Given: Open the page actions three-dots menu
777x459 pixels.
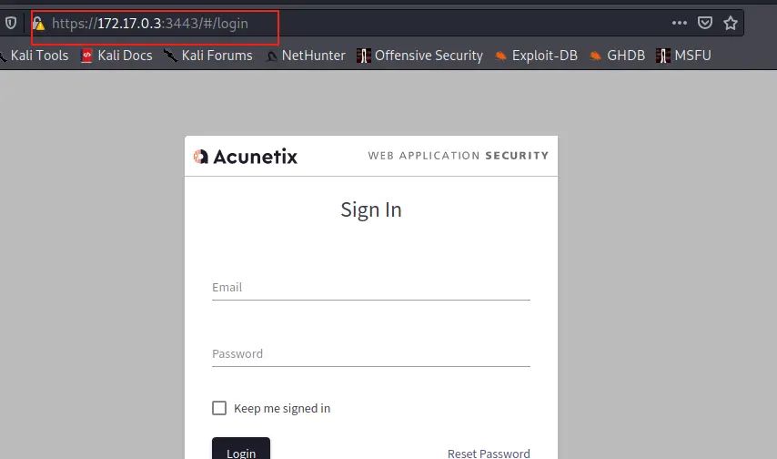Looking at the screenshot, I should click(x=680, y=23).
